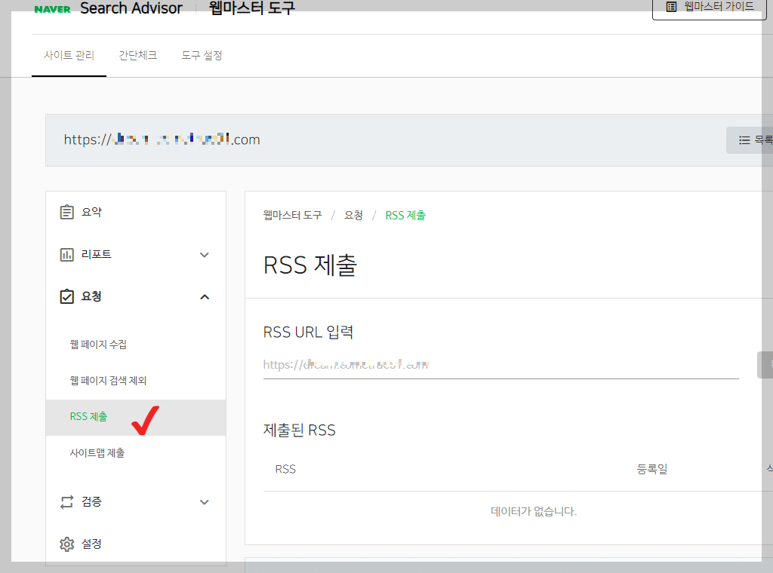
Task: Open the 설정 gear icon in sidebar
Action: [x=67, y=544]
